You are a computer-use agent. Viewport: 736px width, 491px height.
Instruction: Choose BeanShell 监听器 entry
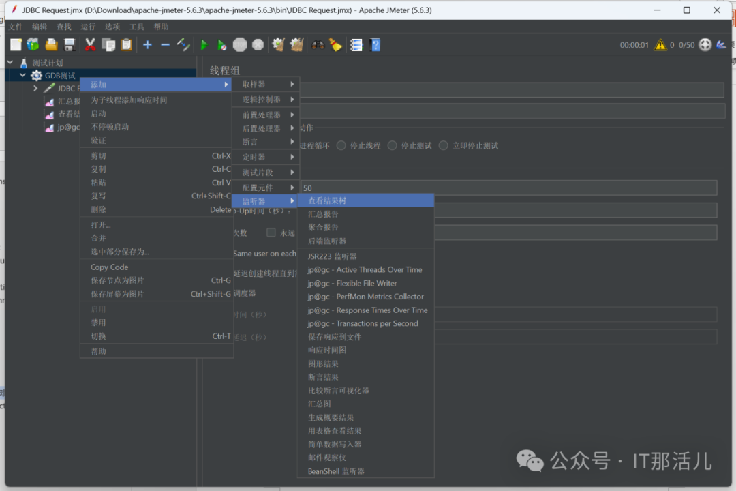pyautogui.click(x=366, y=471)
